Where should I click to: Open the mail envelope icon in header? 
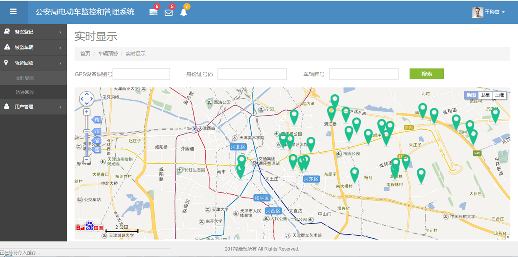[168, 13]
